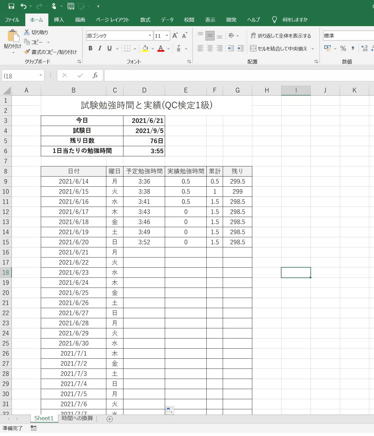Select column D header
Screen dimensions: 374x436
tap(144, 90)
